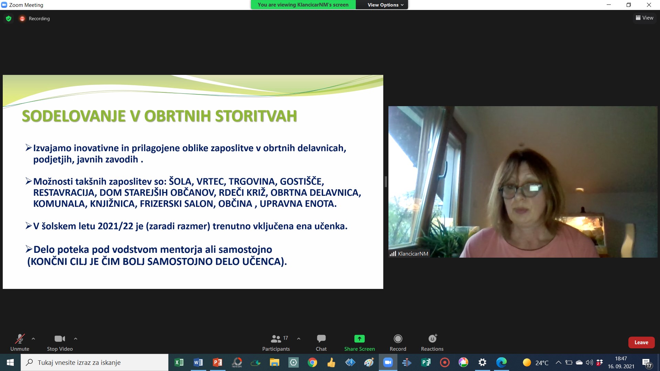This screenshot has width=660, height=371.
Task: Click the shared slide content area
Action: point(193,182)
